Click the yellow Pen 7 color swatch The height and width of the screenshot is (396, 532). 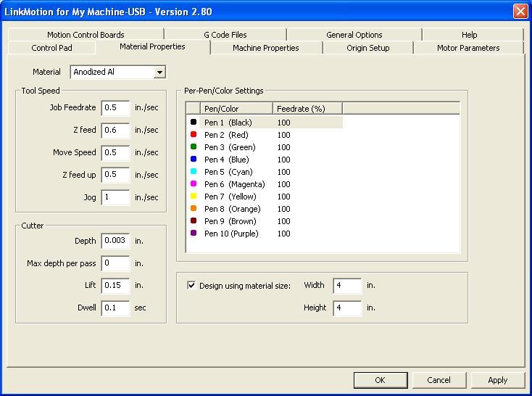click(194, 196)
